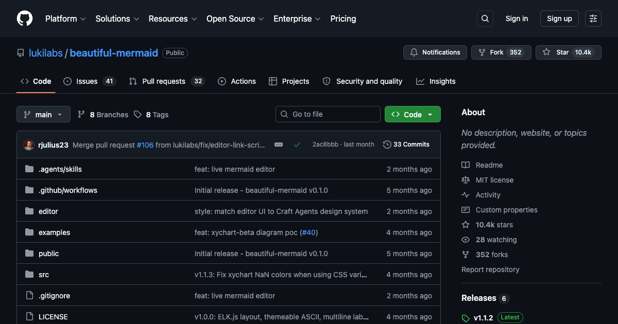Open the Insights tab
The image size is (618, 324).
point(436,81)
